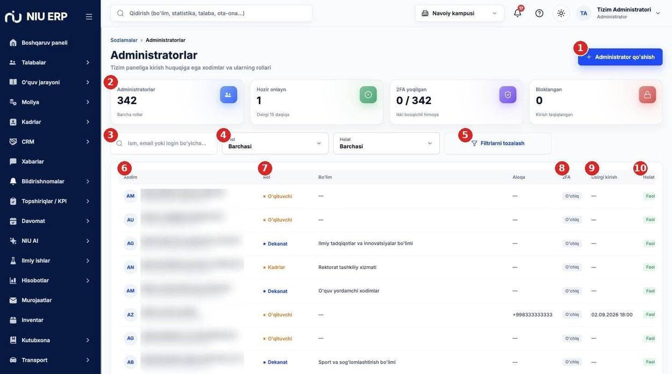The image size is (672, 374).
Task: Sort table by Bo'lim column header
Action: (325, 177)
